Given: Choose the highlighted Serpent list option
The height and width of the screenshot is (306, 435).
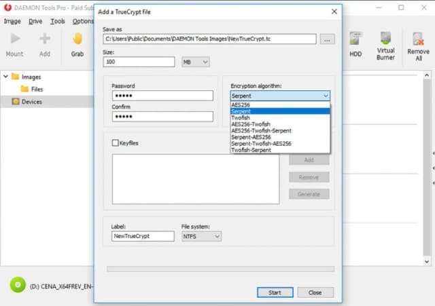Looking at the screenshot, I should click(x=280, y=111).
